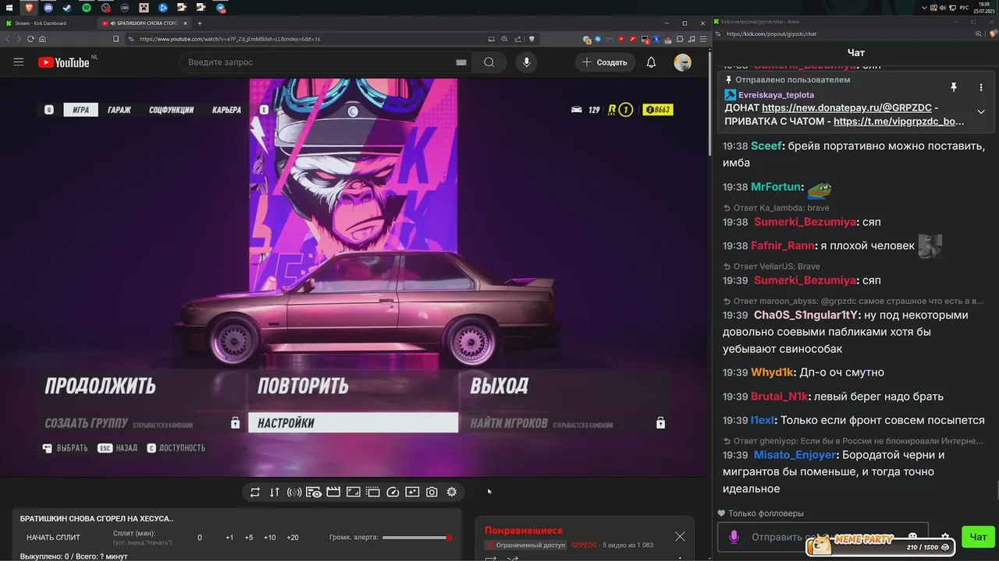
Task: Open the YouTube guide hamburger menu
Action: click(19, 62)
